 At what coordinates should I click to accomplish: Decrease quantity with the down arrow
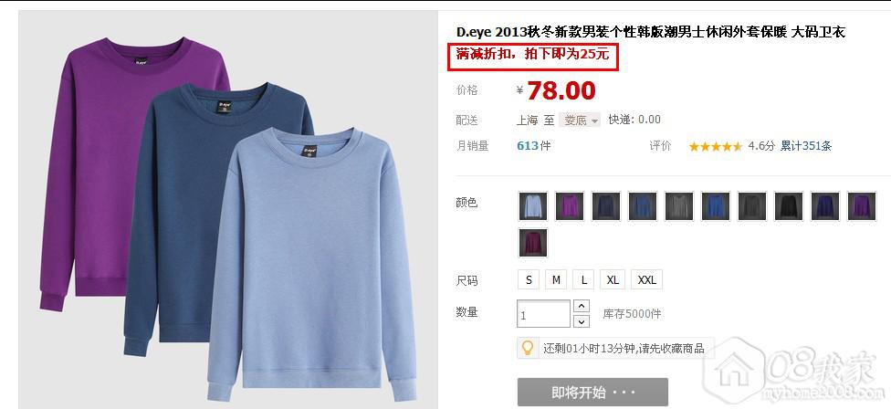point(582,322)
